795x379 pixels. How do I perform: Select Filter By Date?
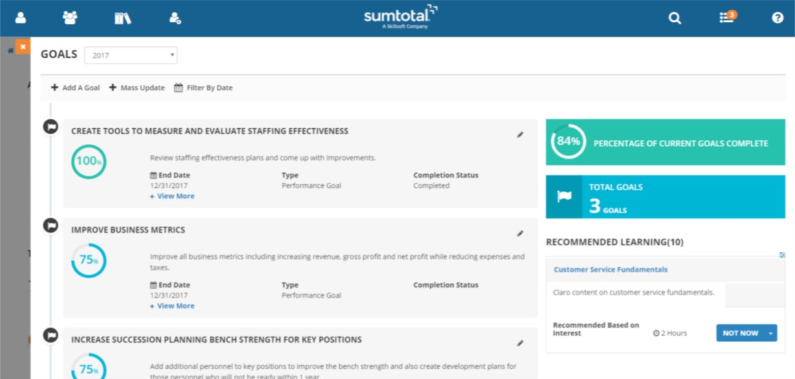tap(203, 87)
